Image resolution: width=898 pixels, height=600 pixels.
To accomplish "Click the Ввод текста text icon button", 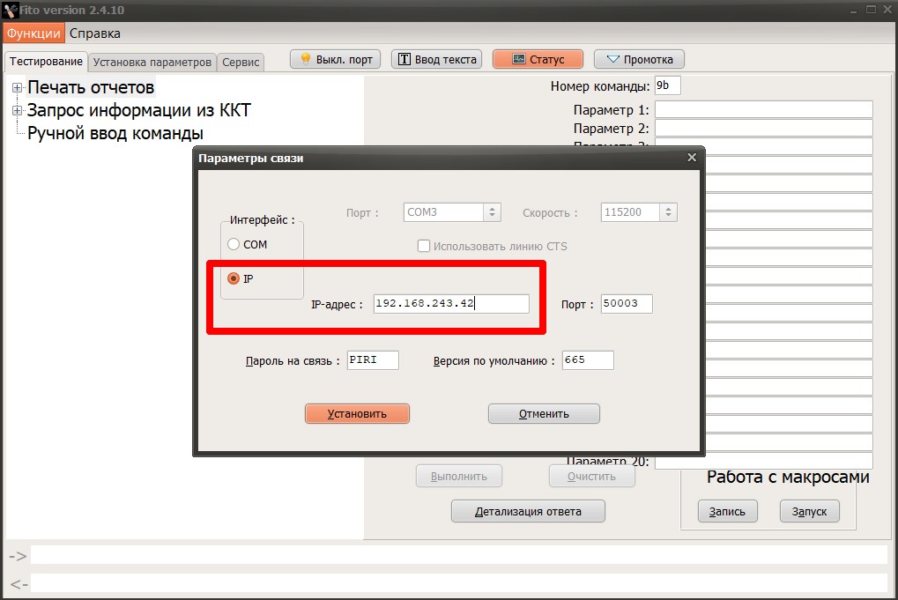I will point(436,60).
